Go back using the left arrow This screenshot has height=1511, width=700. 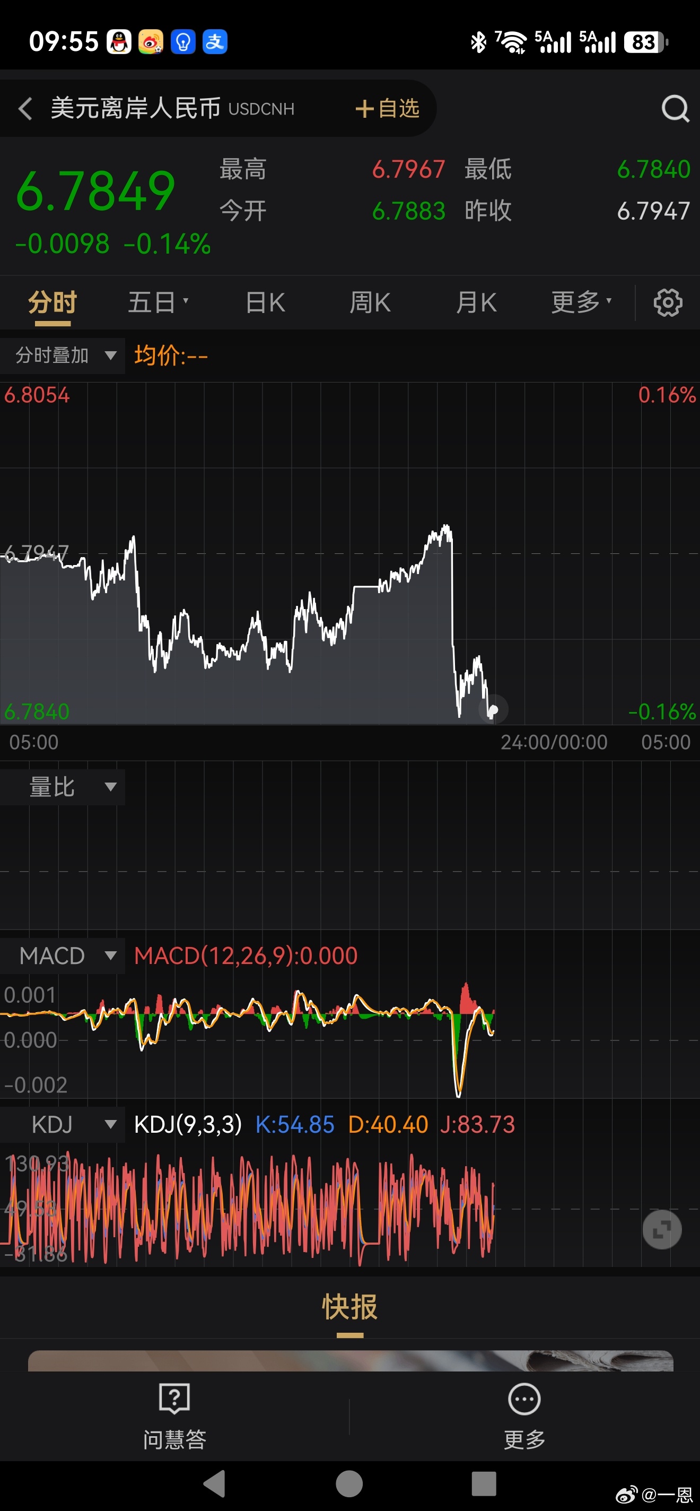click(x=24, y=109)
